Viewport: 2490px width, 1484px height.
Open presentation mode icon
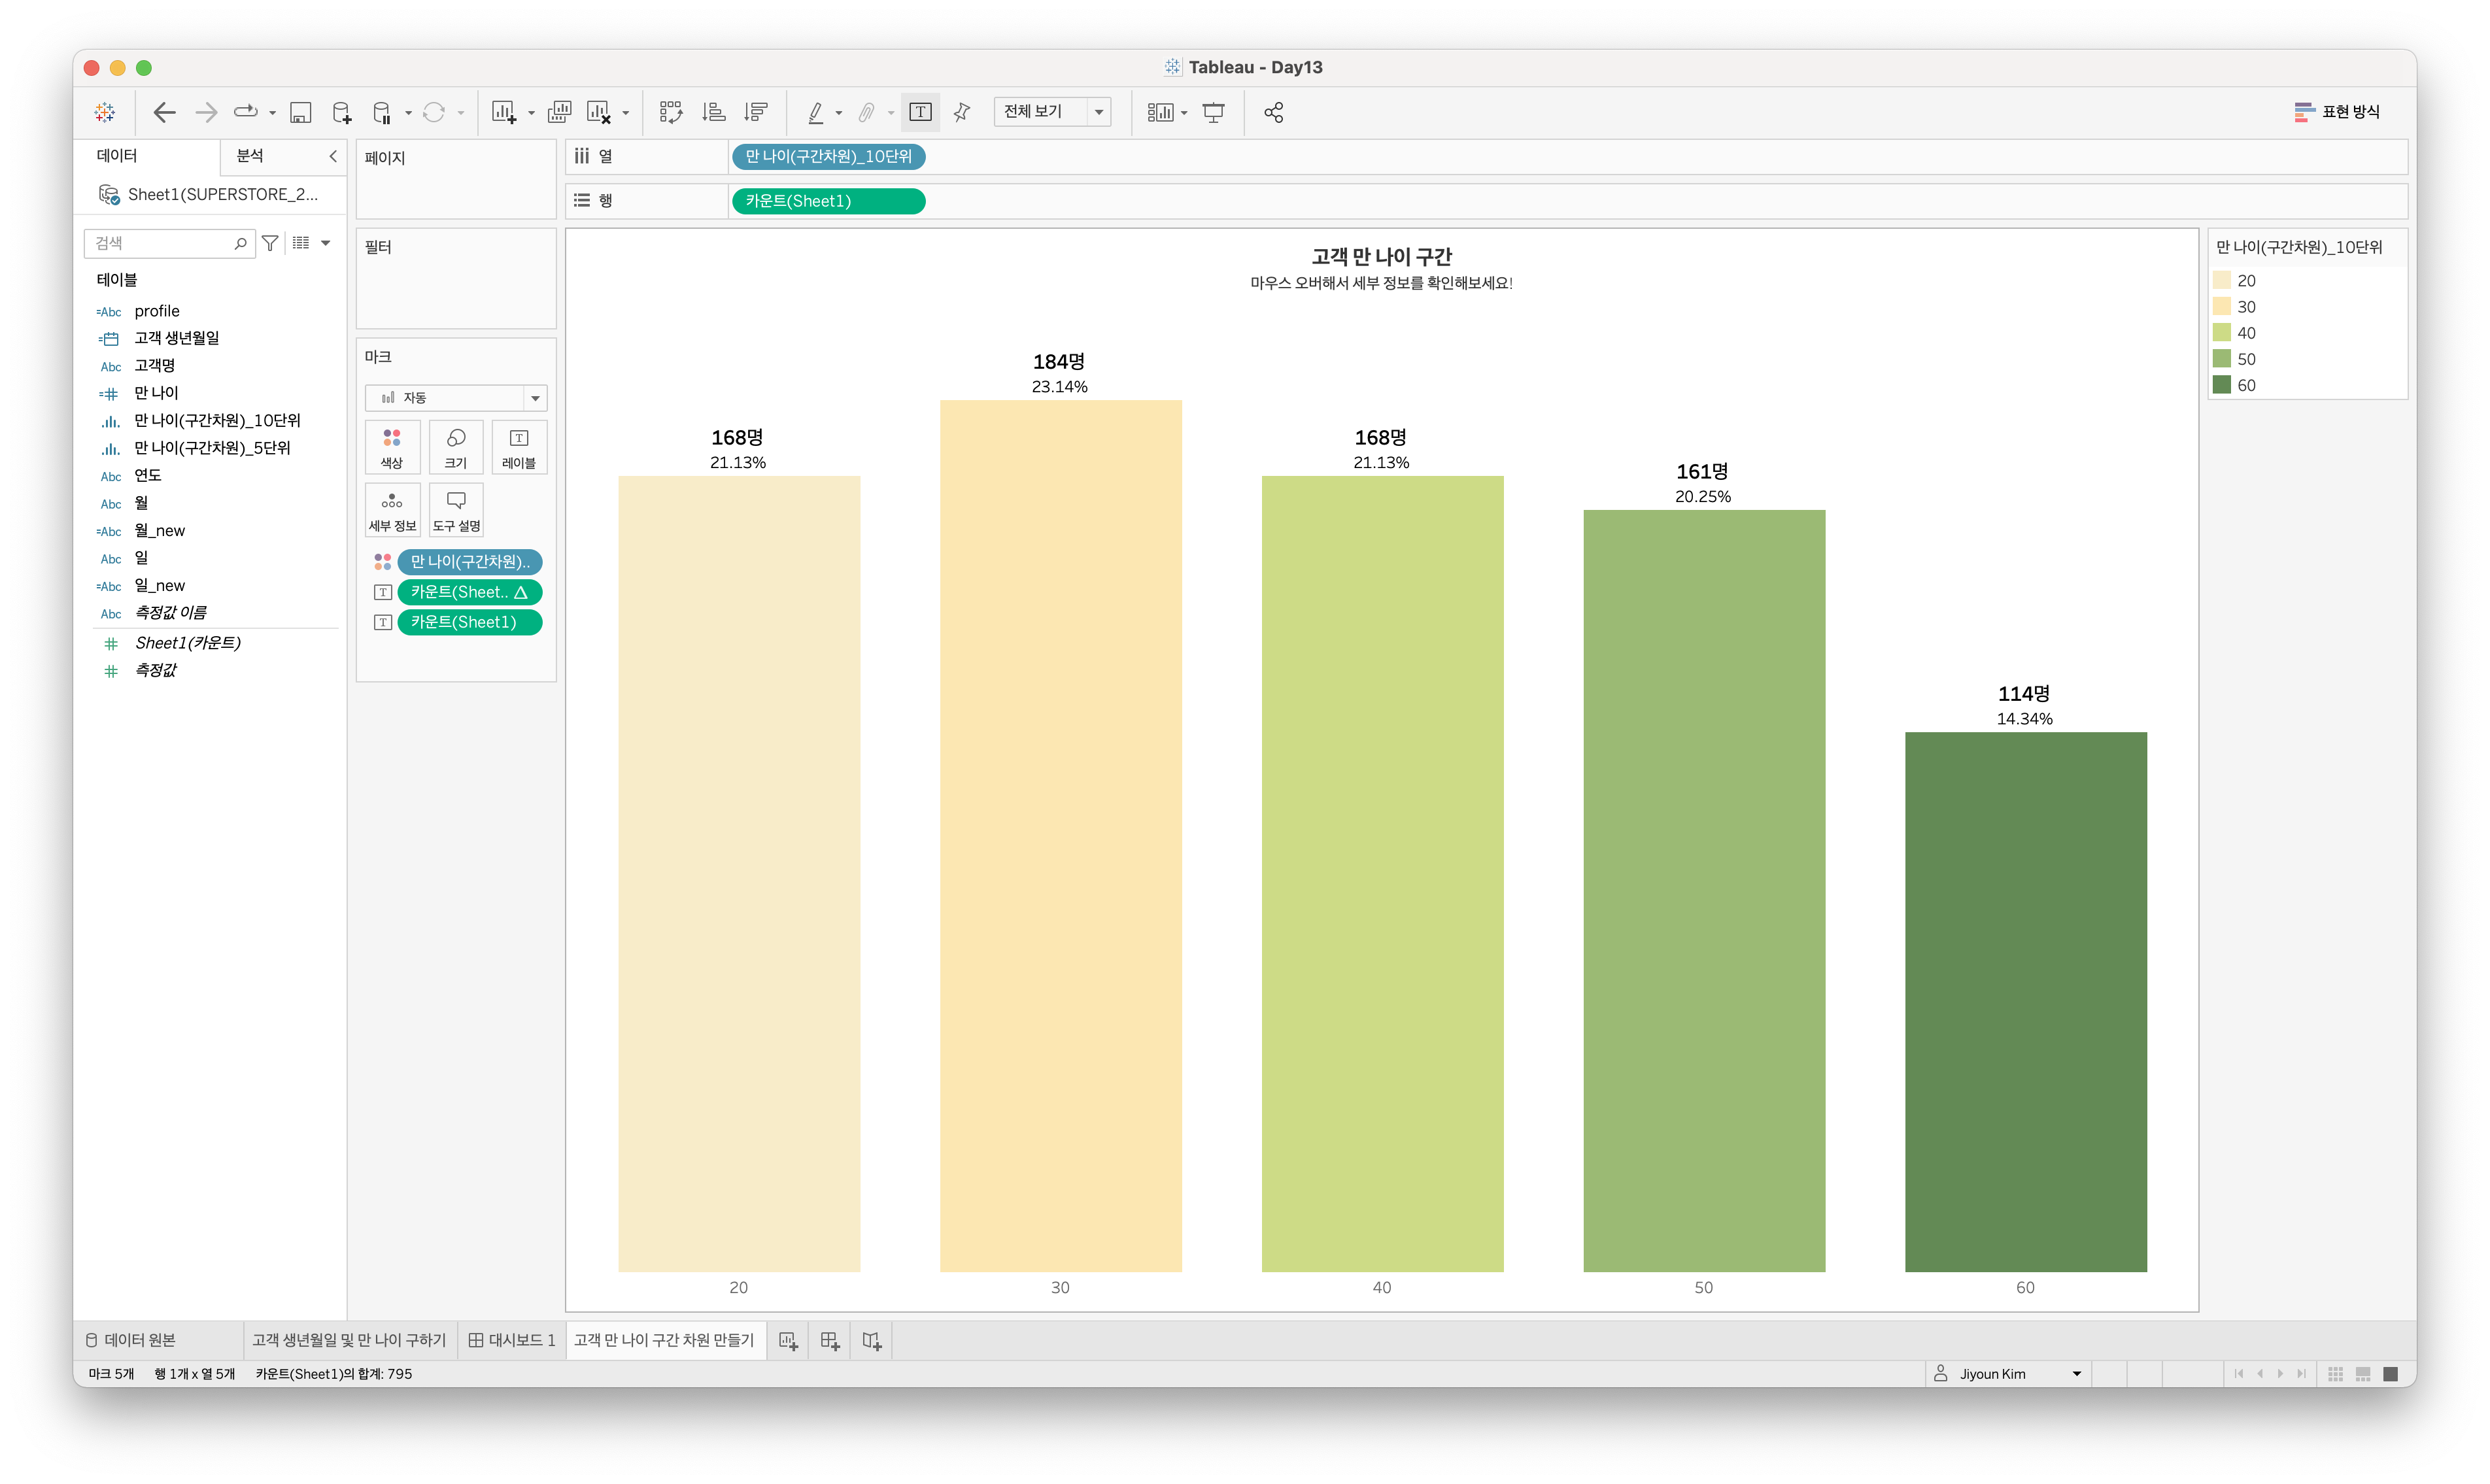pyautogui.click(x=1213, y=112)
